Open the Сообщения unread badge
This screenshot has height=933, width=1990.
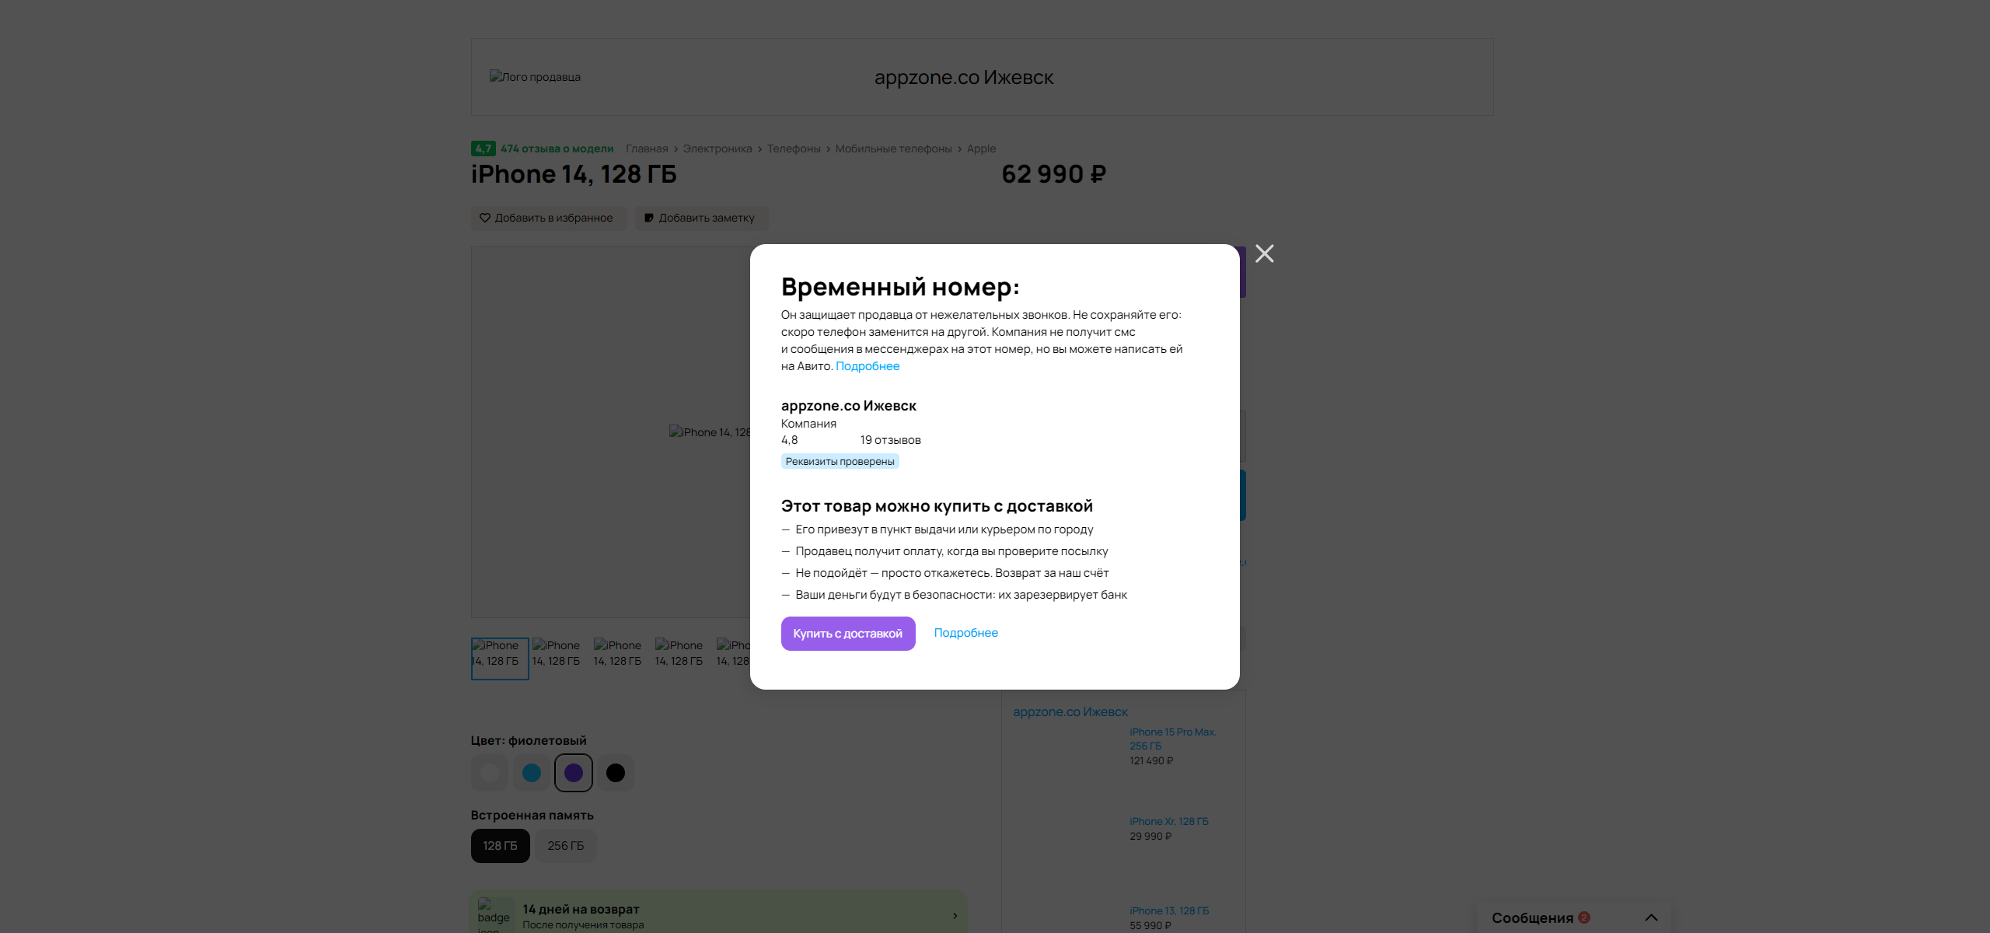tap(1584, 917)
